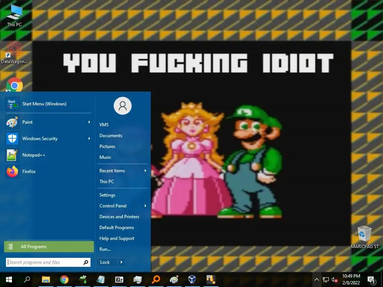Screen dimensions: 383x287
Task: Open VirtualBox from the taskbar
Action: point(192,280)
